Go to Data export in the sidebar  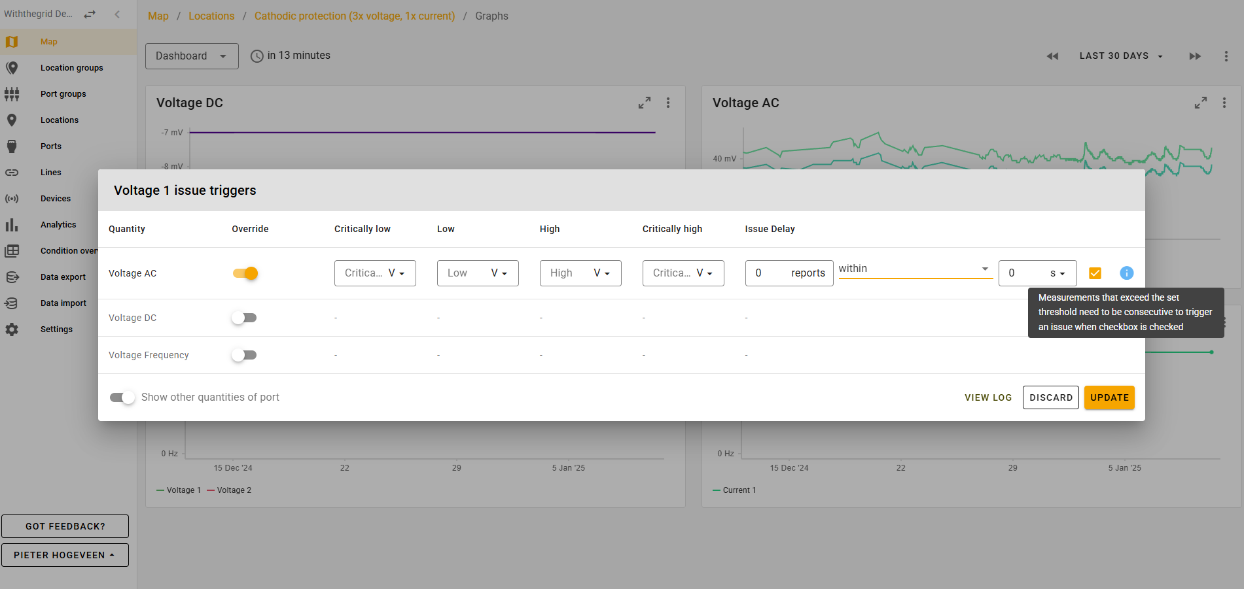pos(63,277)
